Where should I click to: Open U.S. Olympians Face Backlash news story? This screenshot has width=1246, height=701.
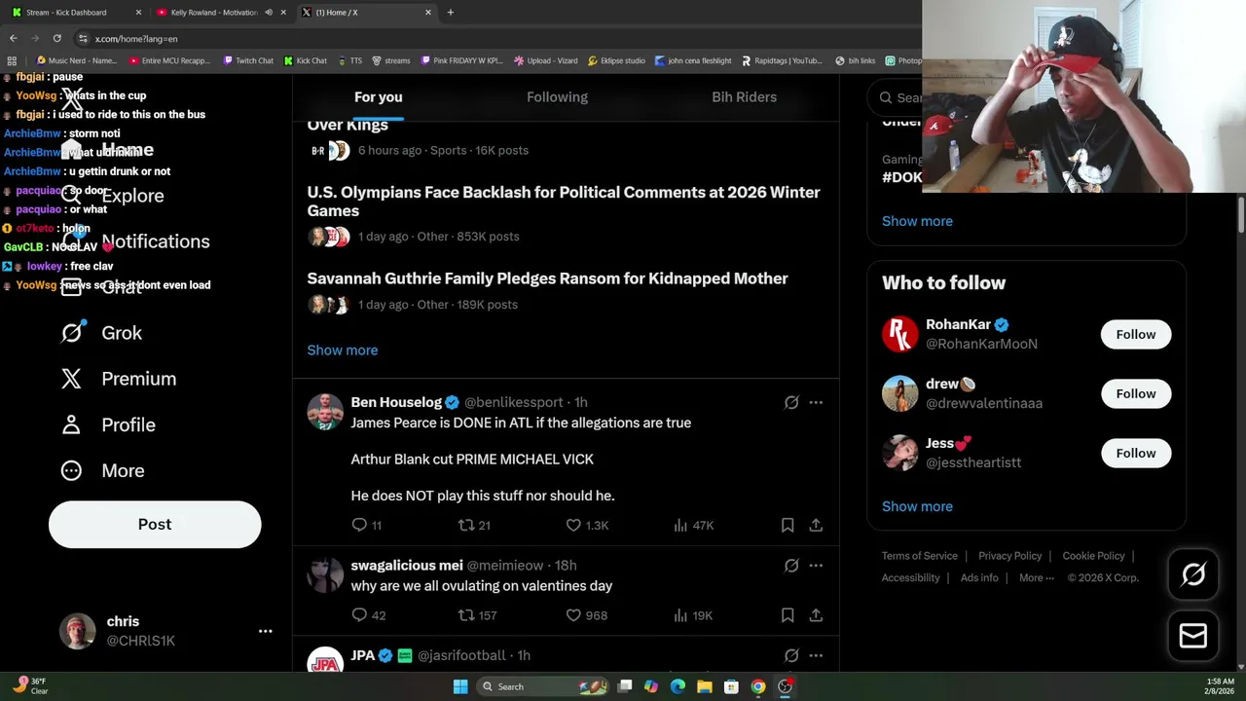pyautogui.click(x=564, y=201)
